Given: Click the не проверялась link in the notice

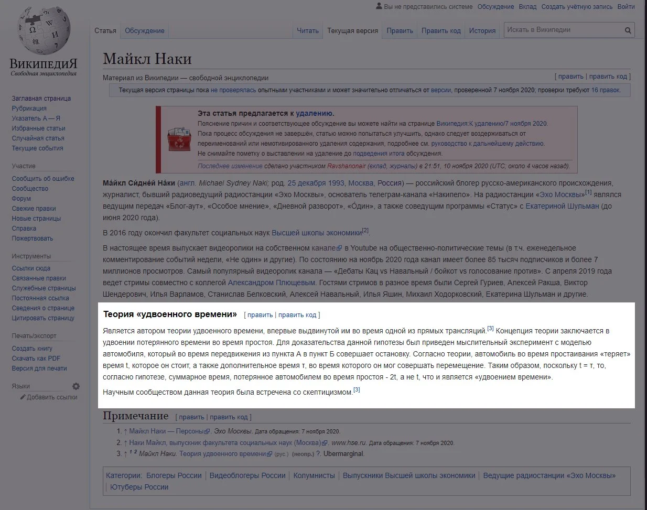Looking at the screenshot, I should 233,90.
